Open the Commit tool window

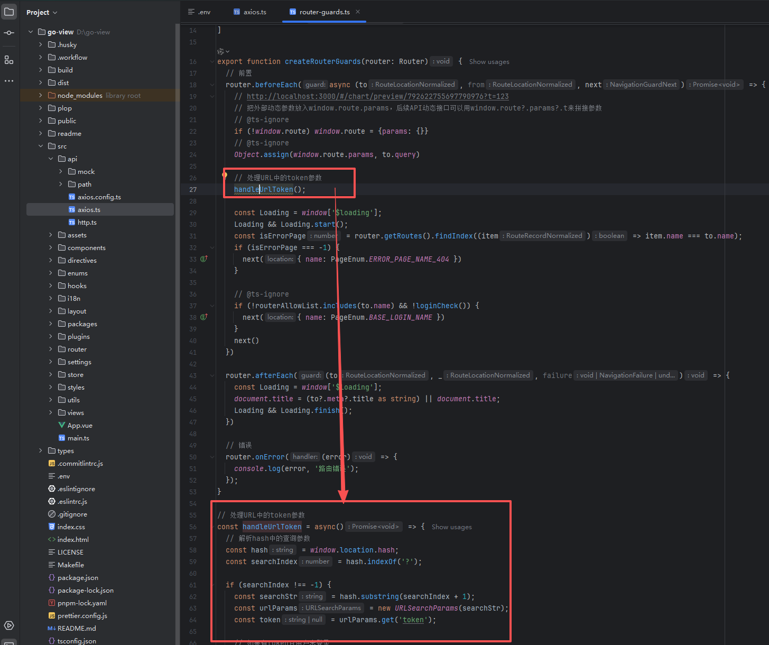coord(9,33)
